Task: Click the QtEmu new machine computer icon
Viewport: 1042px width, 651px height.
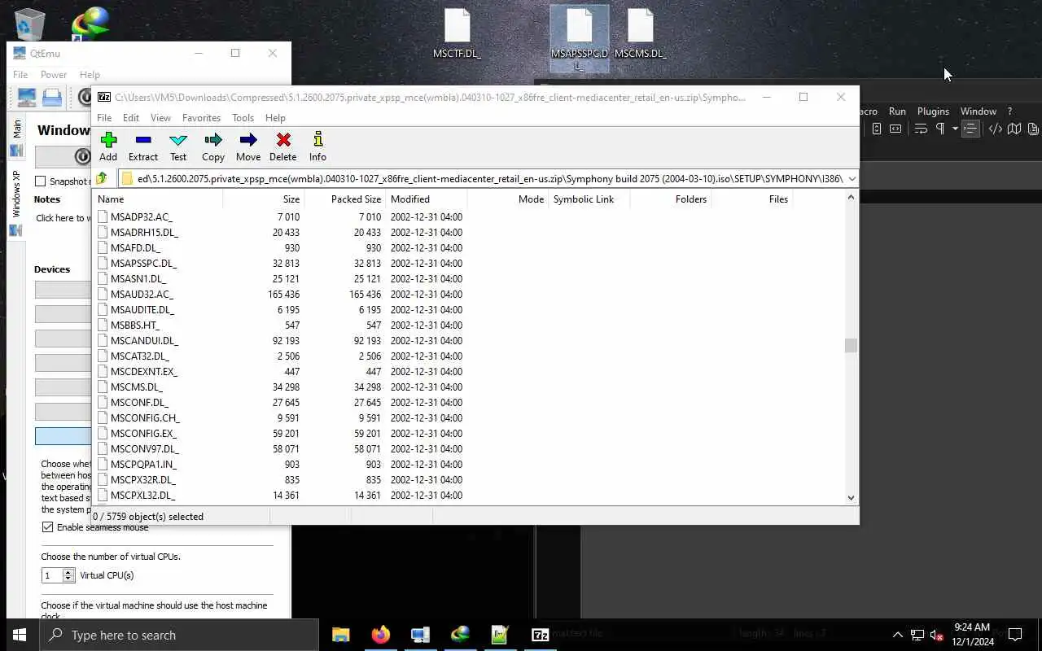Action: click(27, 98)
